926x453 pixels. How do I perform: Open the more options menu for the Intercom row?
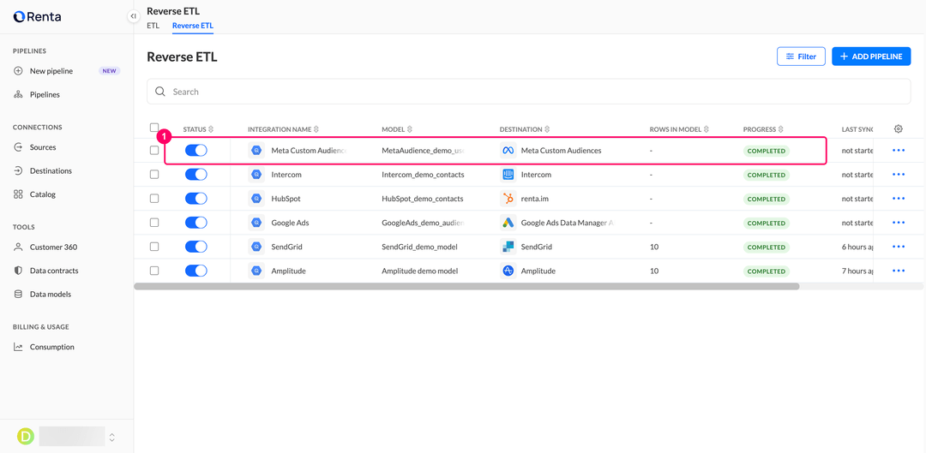[x=899, y=175]
